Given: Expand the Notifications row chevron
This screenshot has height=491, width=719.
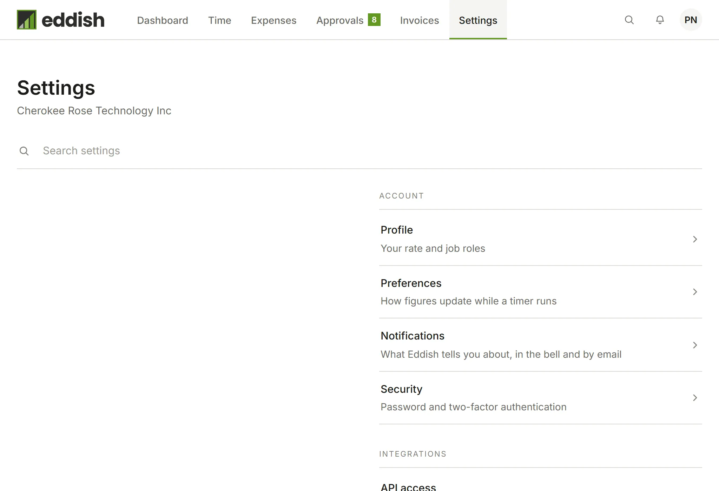Looking at the screenshot, I should tap(695, 345).
